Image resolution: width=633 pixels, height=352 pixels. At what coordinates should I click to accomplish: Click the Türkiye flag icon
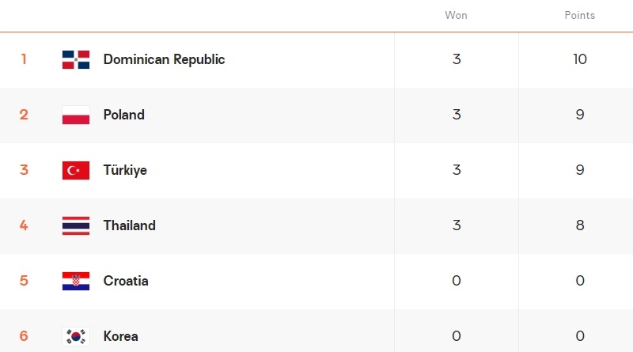[x=76, y=170]
